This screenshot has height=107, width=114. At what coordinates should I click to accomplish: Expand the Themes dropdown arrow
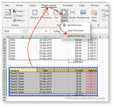pos(8,21)
